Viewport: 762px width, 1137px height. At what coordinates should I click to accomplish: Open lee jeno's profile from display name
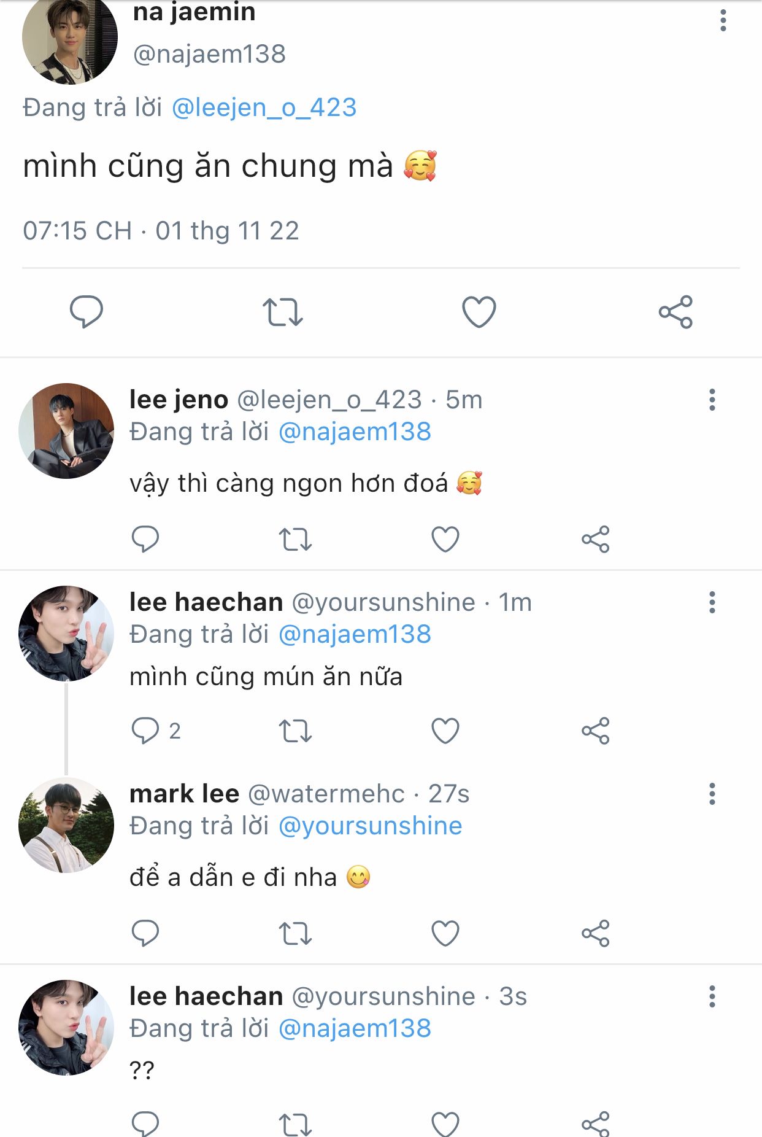pyautogui.click(x=179, y=400)
